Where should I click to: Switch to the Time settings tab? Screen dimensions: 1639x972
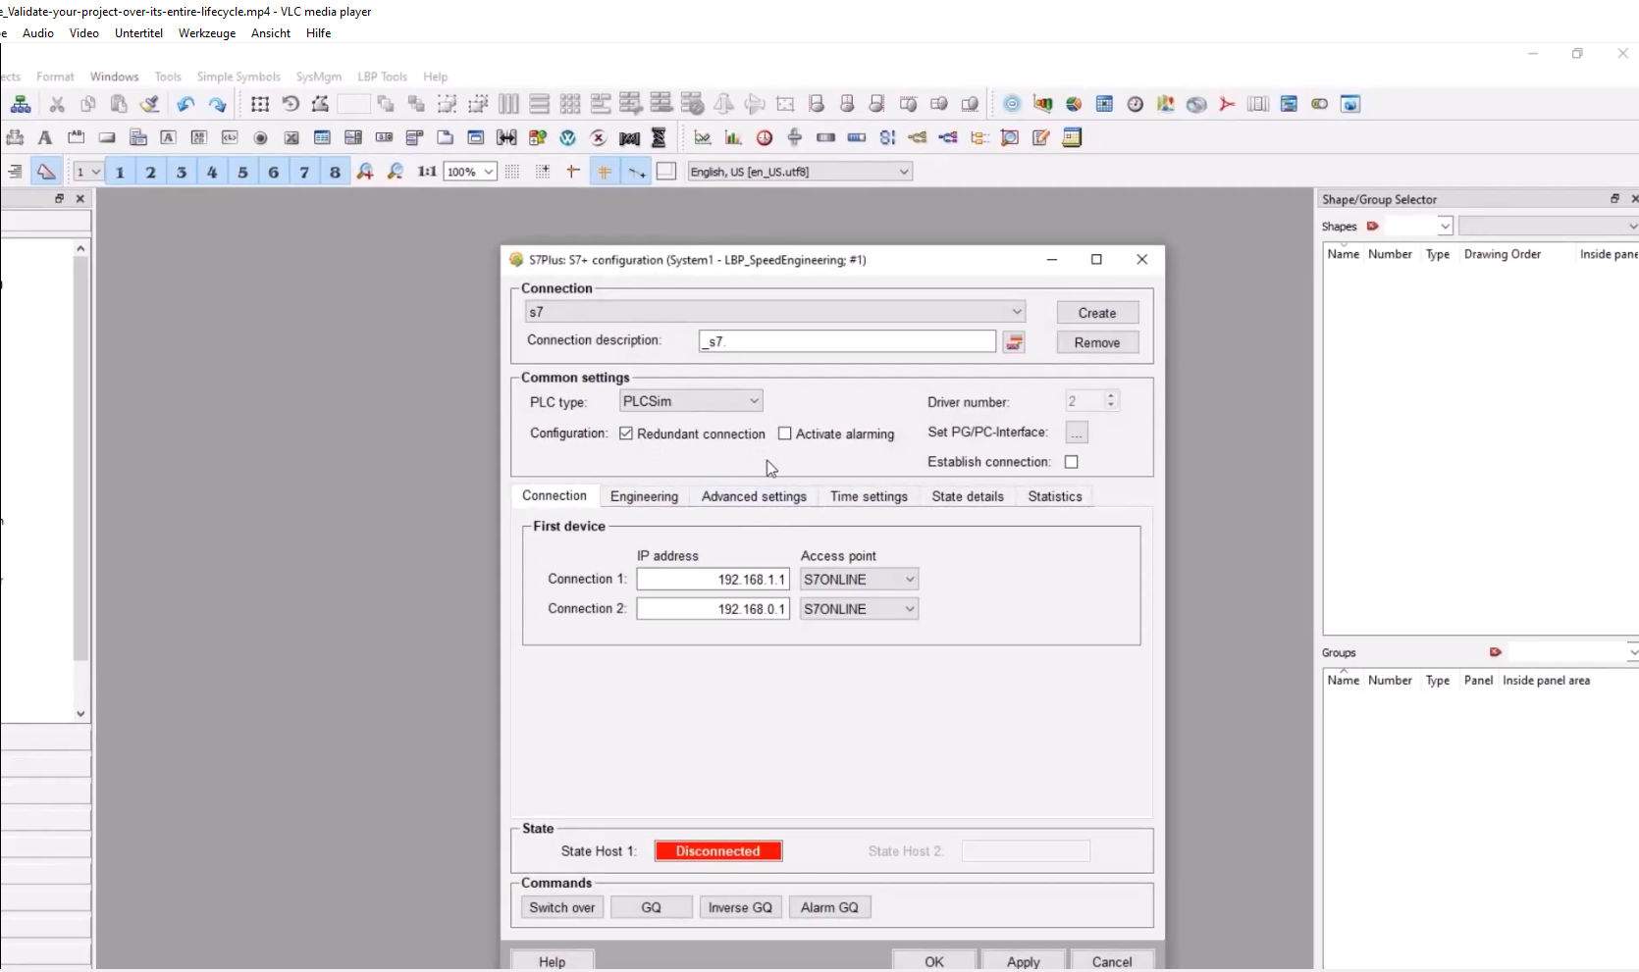point(869,496)
